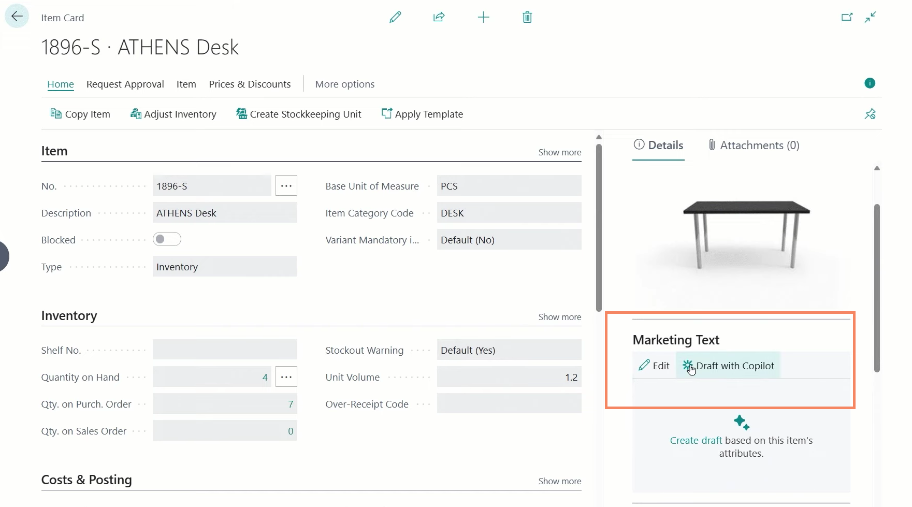This screenshot has width=912, height=507.
Task: Toggle the Blocked switch
Action: click(x=167, y=239)
